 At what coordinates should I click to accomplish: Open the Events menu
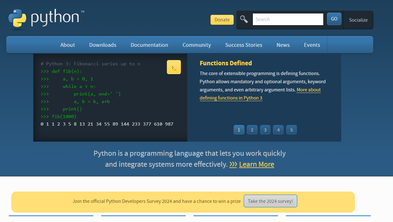pos(312,45)
